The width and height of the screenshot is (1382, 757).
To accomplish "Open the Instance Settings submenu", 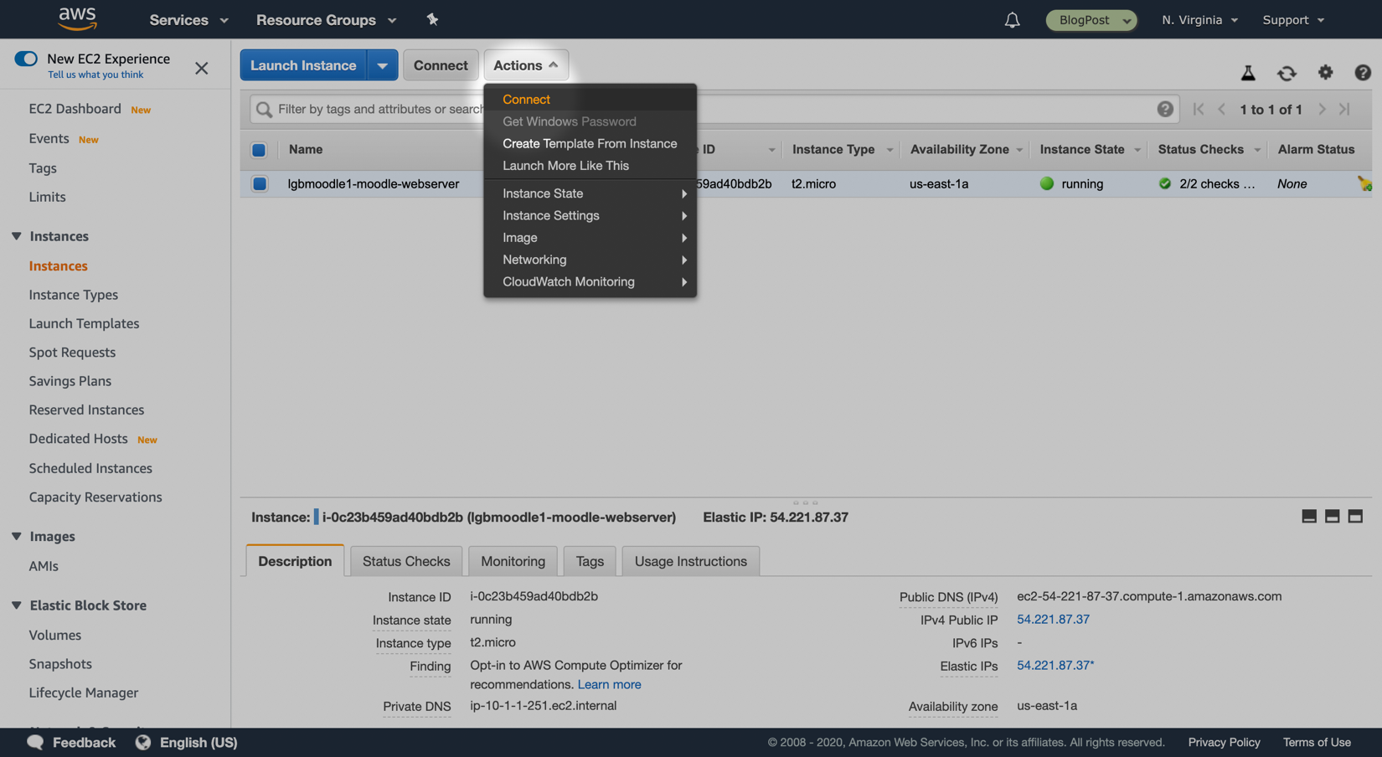I will (x=590, y=215).
